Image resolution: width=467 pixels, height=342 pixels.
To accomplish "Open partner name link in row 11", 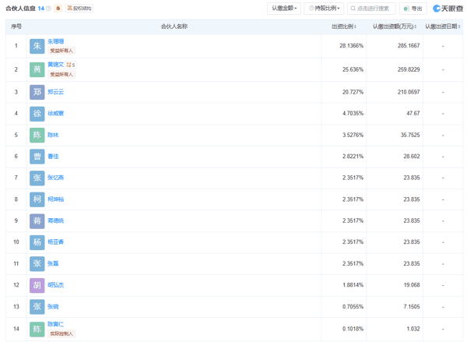I will 53,263.
